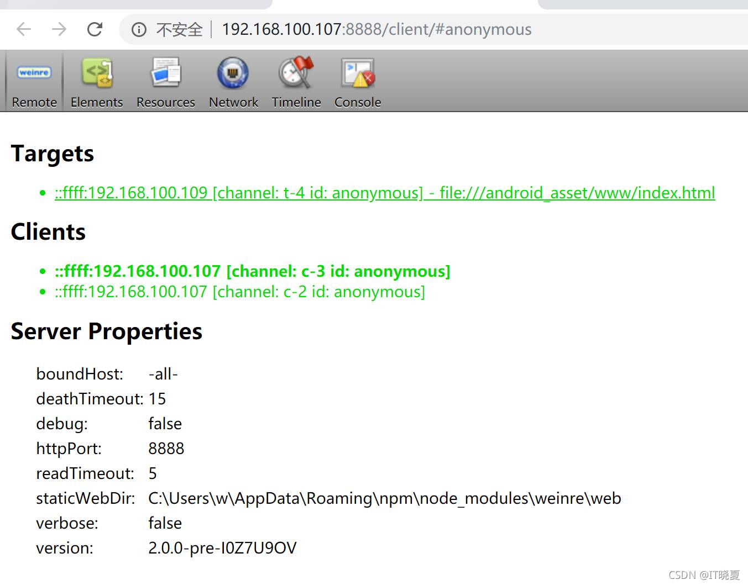748x585 pixels.
Task: Go forward in browser history
Action: (x=59, y=29)
